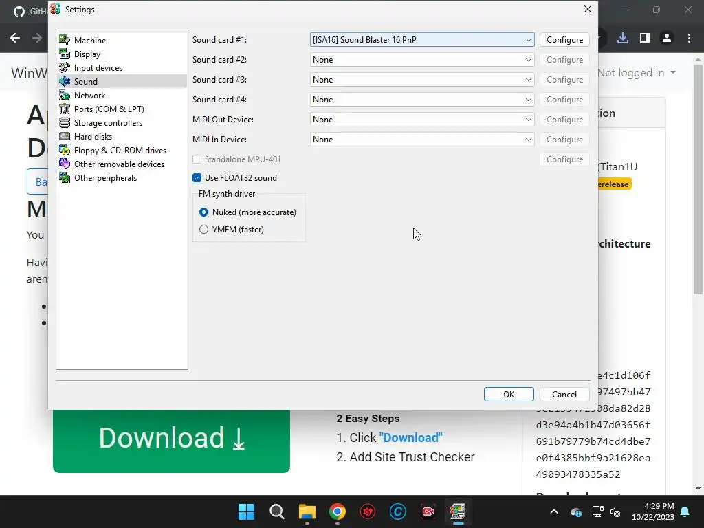Click the green Download button on webpage
The width and height of the screenshot is (704, 528).
click(171, 440)
